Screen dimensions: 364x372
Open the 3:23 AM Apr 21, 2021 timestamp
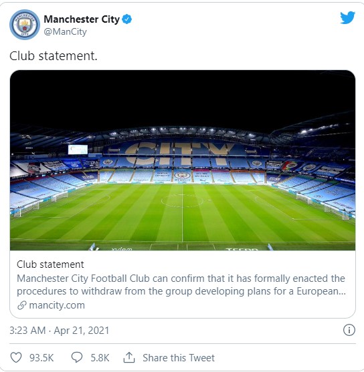tap(59, 330)
